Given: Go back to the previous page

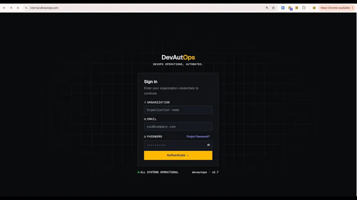Looking at the screenshot, I should click(x=4, y=8).
